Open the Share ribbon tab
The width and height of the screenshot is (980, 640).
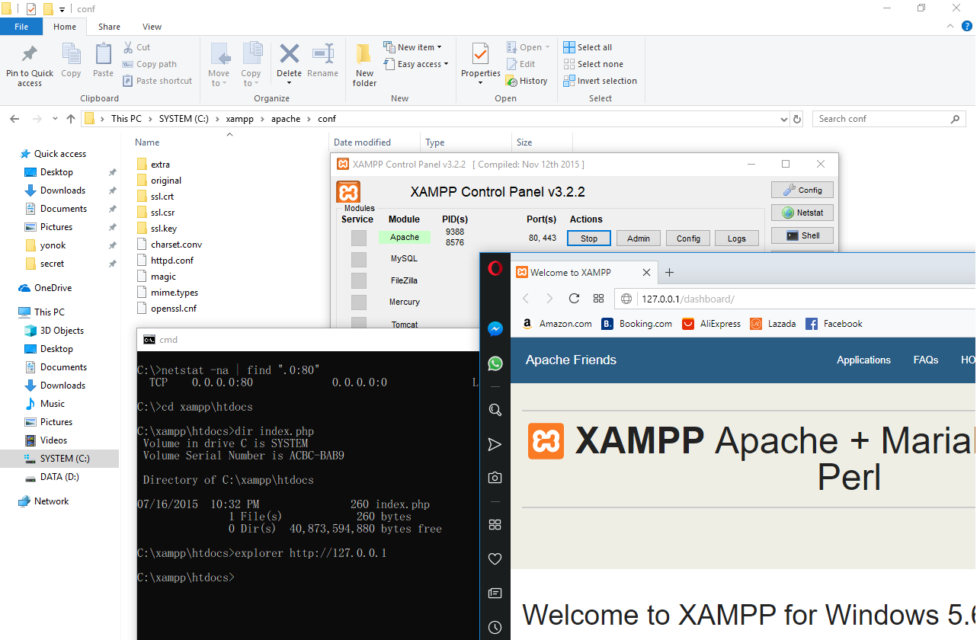[x=109, y=27]
